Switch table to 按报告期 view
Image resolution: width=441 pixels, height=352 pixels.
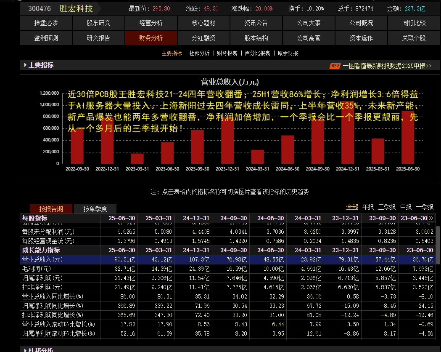51,209
